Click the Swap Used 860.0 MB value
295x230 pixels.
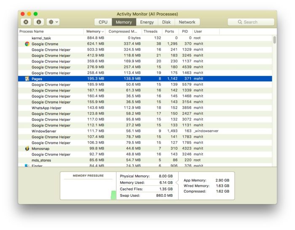pyautogui.click(x=164, y=195)
